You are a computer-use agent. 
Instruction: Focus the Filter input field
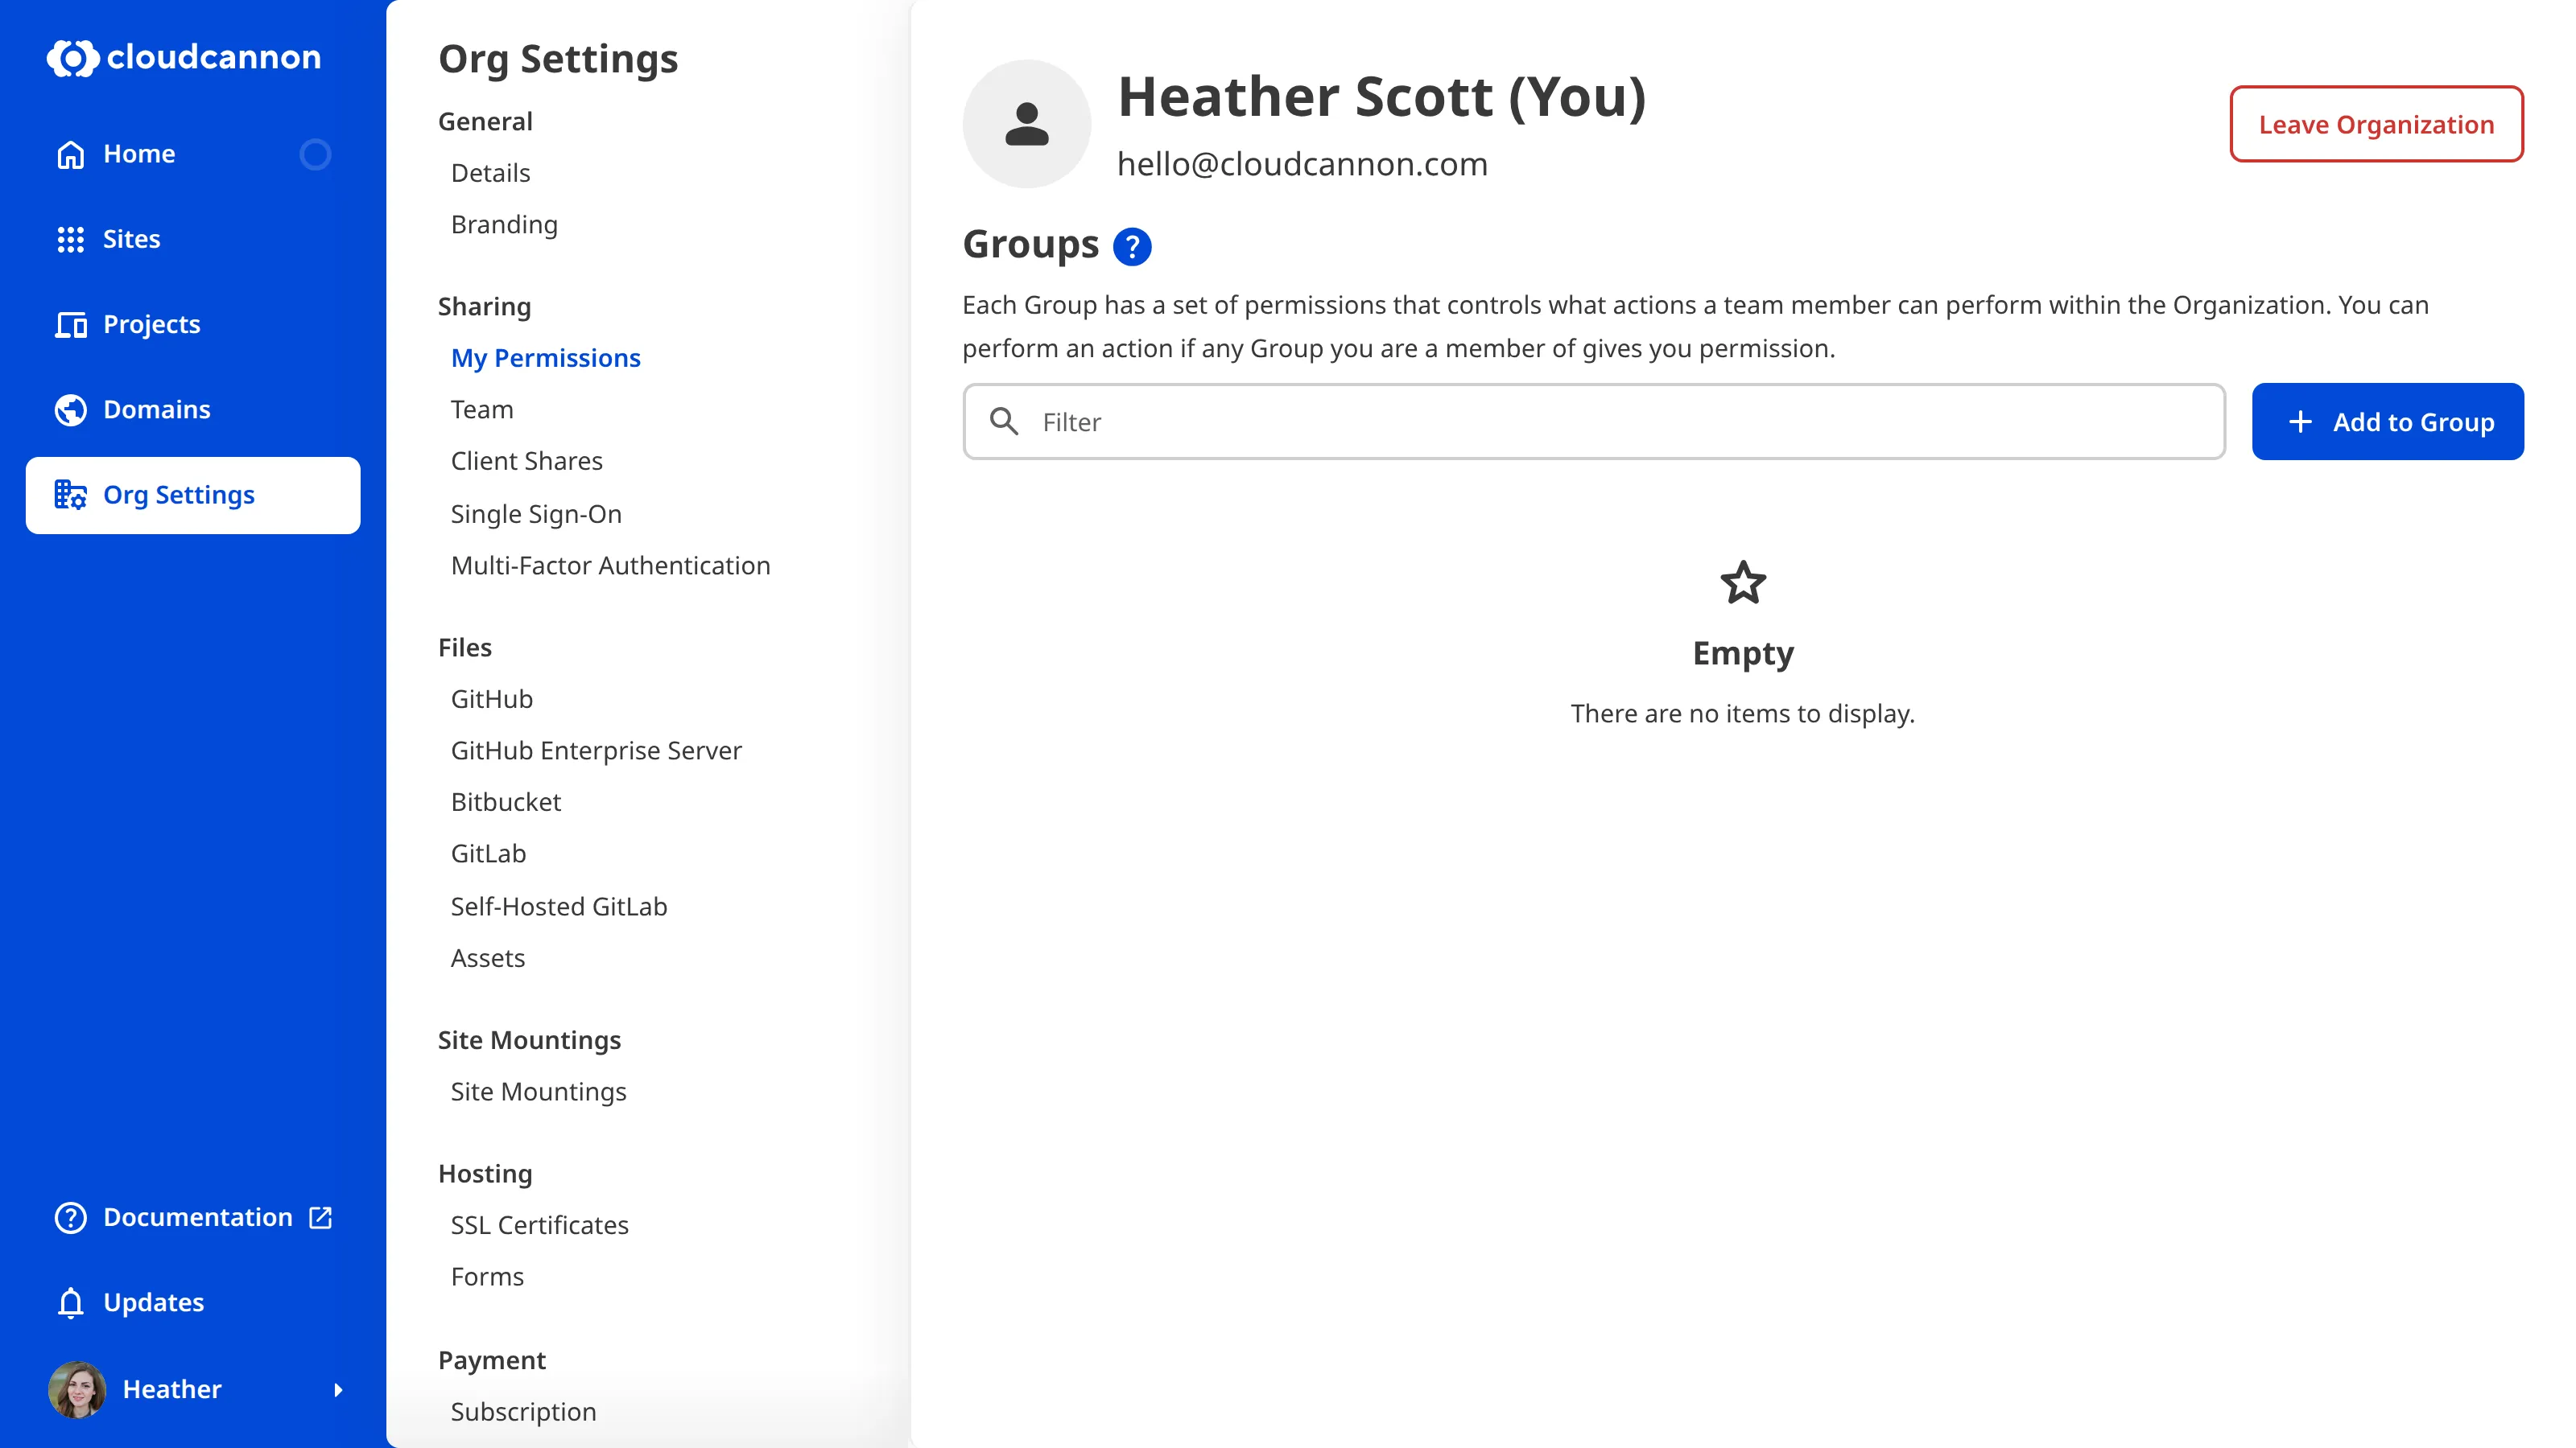[1593, 422]
